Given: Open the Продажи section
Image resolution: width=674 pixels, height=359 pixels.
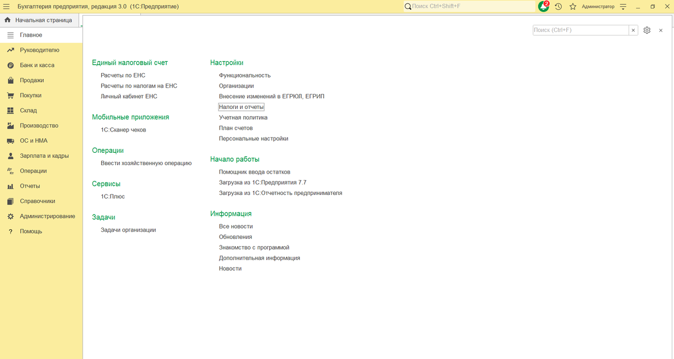Looking at the screenshot, I should point(31,80).
